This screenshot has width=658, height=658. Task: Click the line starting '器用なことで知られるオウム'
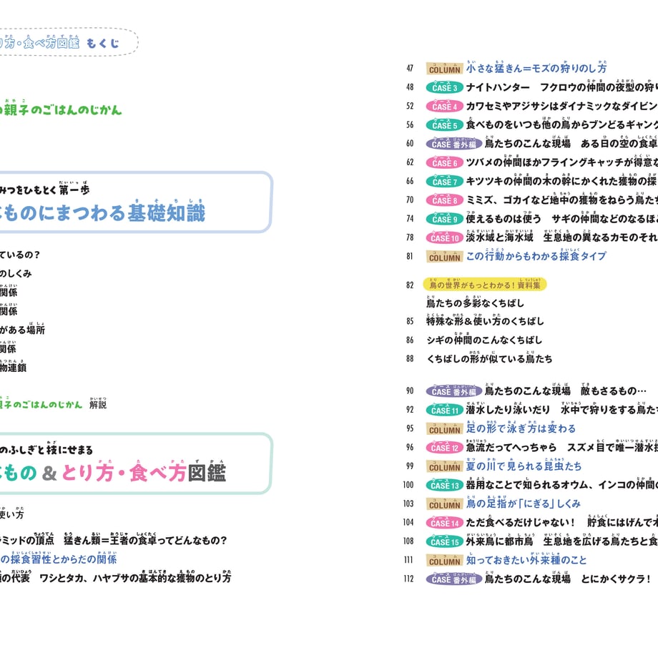[x=562, y=485]
